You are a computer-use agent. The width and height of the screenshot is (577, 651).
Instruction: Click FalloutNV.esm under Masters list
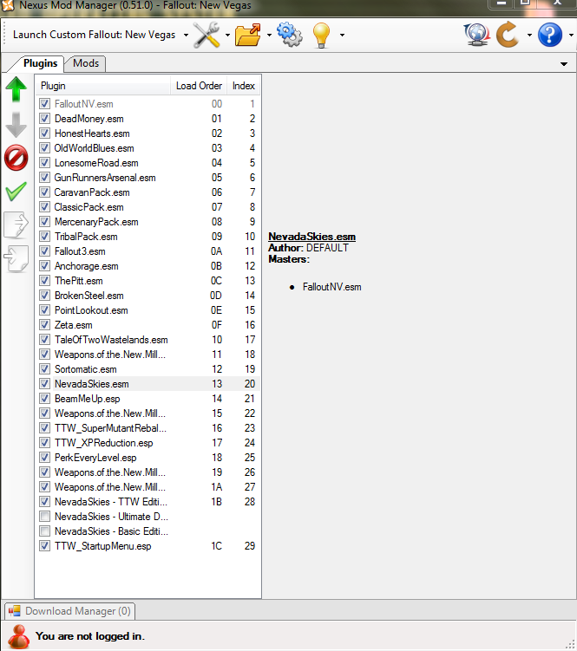[x=331, y=287]
